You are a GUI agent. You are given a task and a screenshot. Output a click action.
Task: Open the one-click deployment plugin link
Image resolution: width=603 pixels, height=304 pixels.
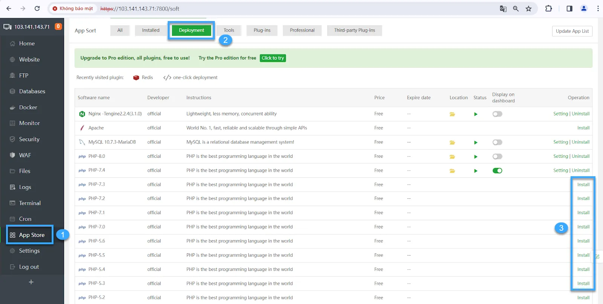[190, 77]
